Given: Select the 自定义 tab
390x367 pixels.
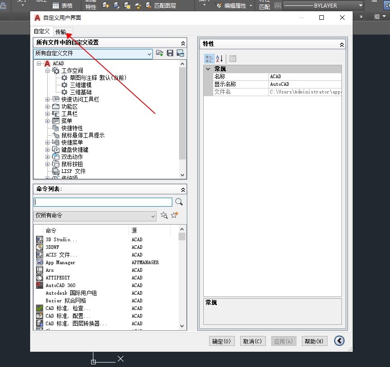Looking at the screenshot, I should point(42,31).
